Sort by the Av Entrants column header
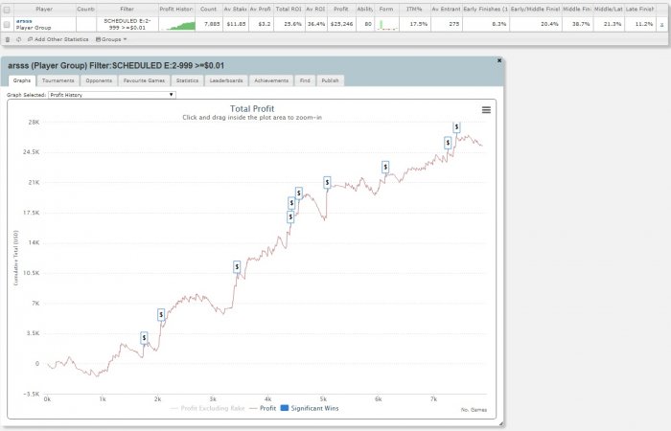Image resolution: width=671 pixels, height=431 pixels. coord(446,9)
